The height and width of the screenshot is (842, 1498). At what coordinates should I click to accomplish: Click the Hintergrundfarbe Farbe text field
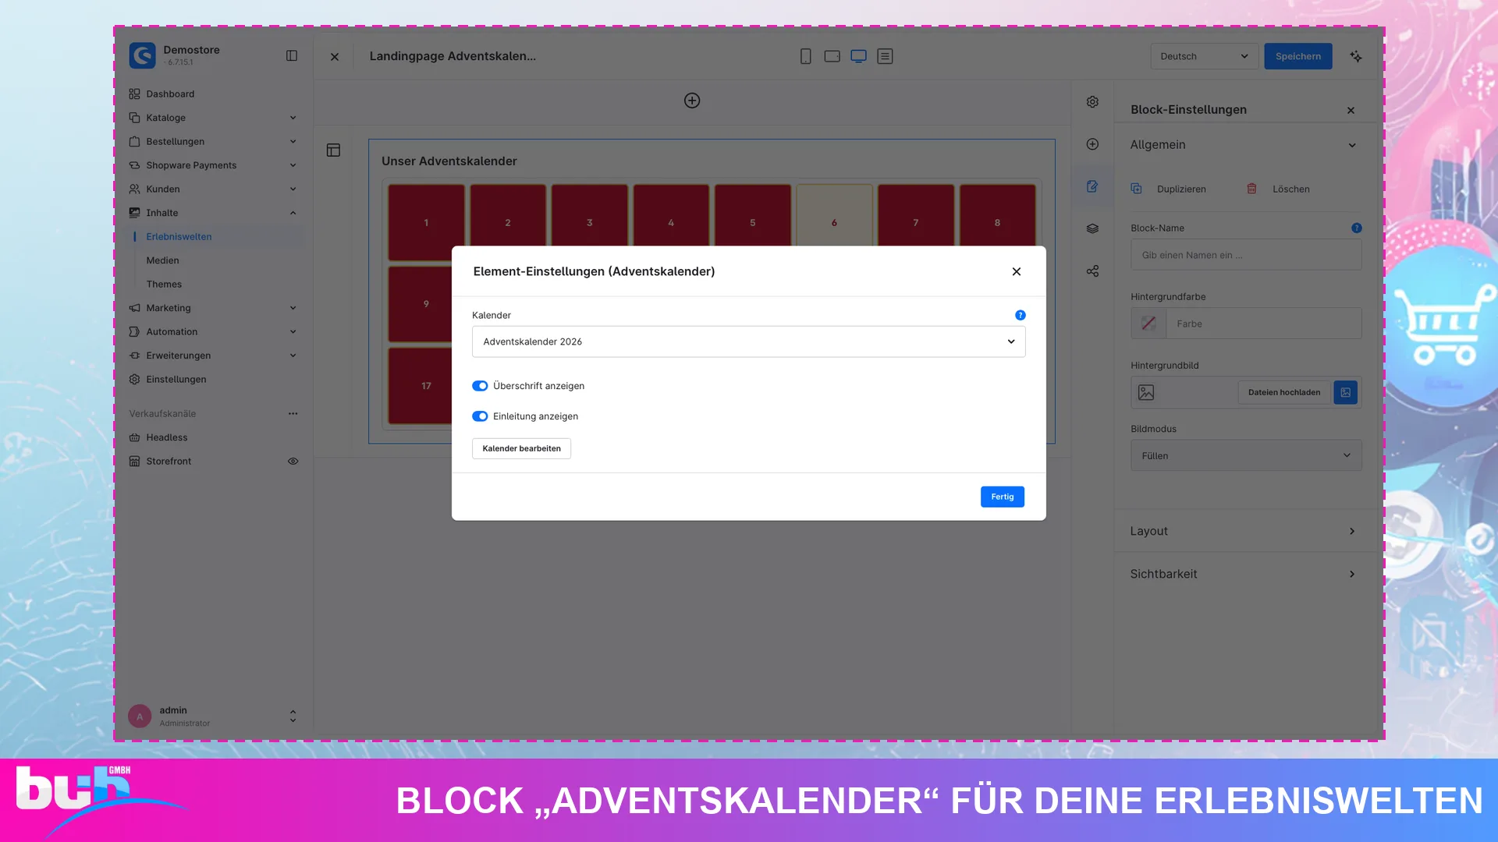pos(1263,324)
